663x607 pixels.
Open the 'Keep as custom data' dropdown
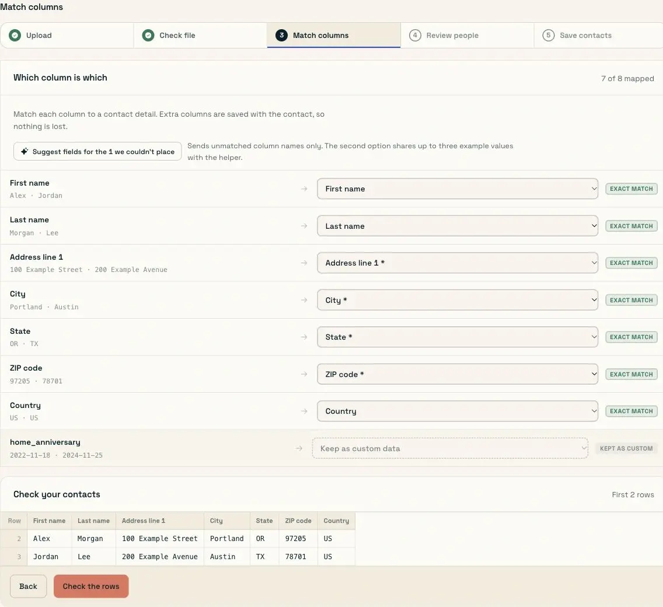point(451,448)
